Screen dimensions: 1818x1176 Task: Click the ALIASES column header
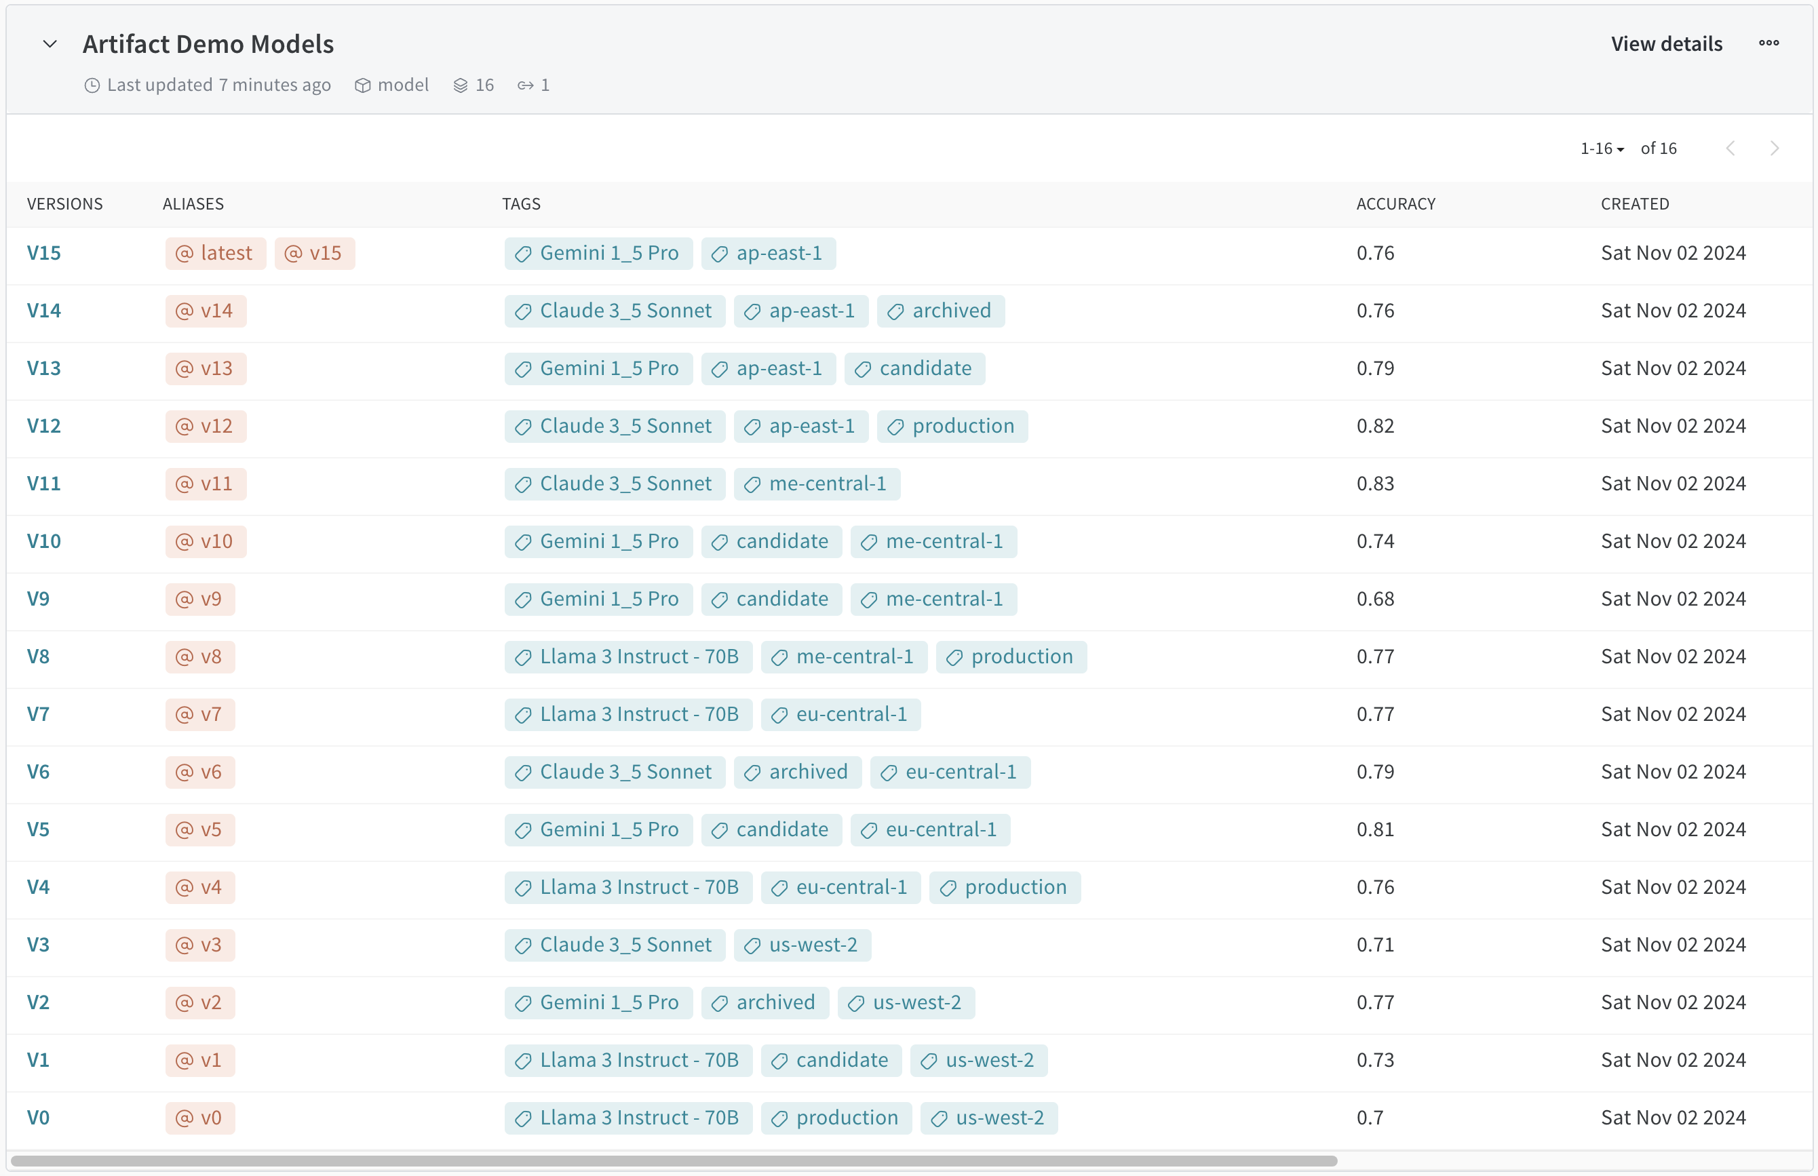point(193,204)
